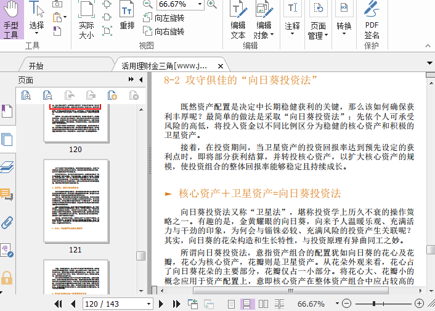Go to previous page button

[x=73, y=304]
